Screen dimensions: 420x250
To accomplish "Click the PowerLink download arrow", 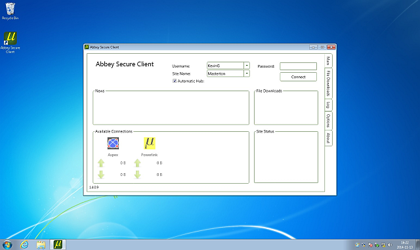I will tap(137, 175).
